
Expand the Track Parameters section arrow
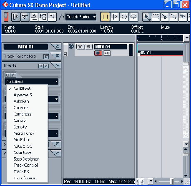pyautogui.click(x=58, y=55)
